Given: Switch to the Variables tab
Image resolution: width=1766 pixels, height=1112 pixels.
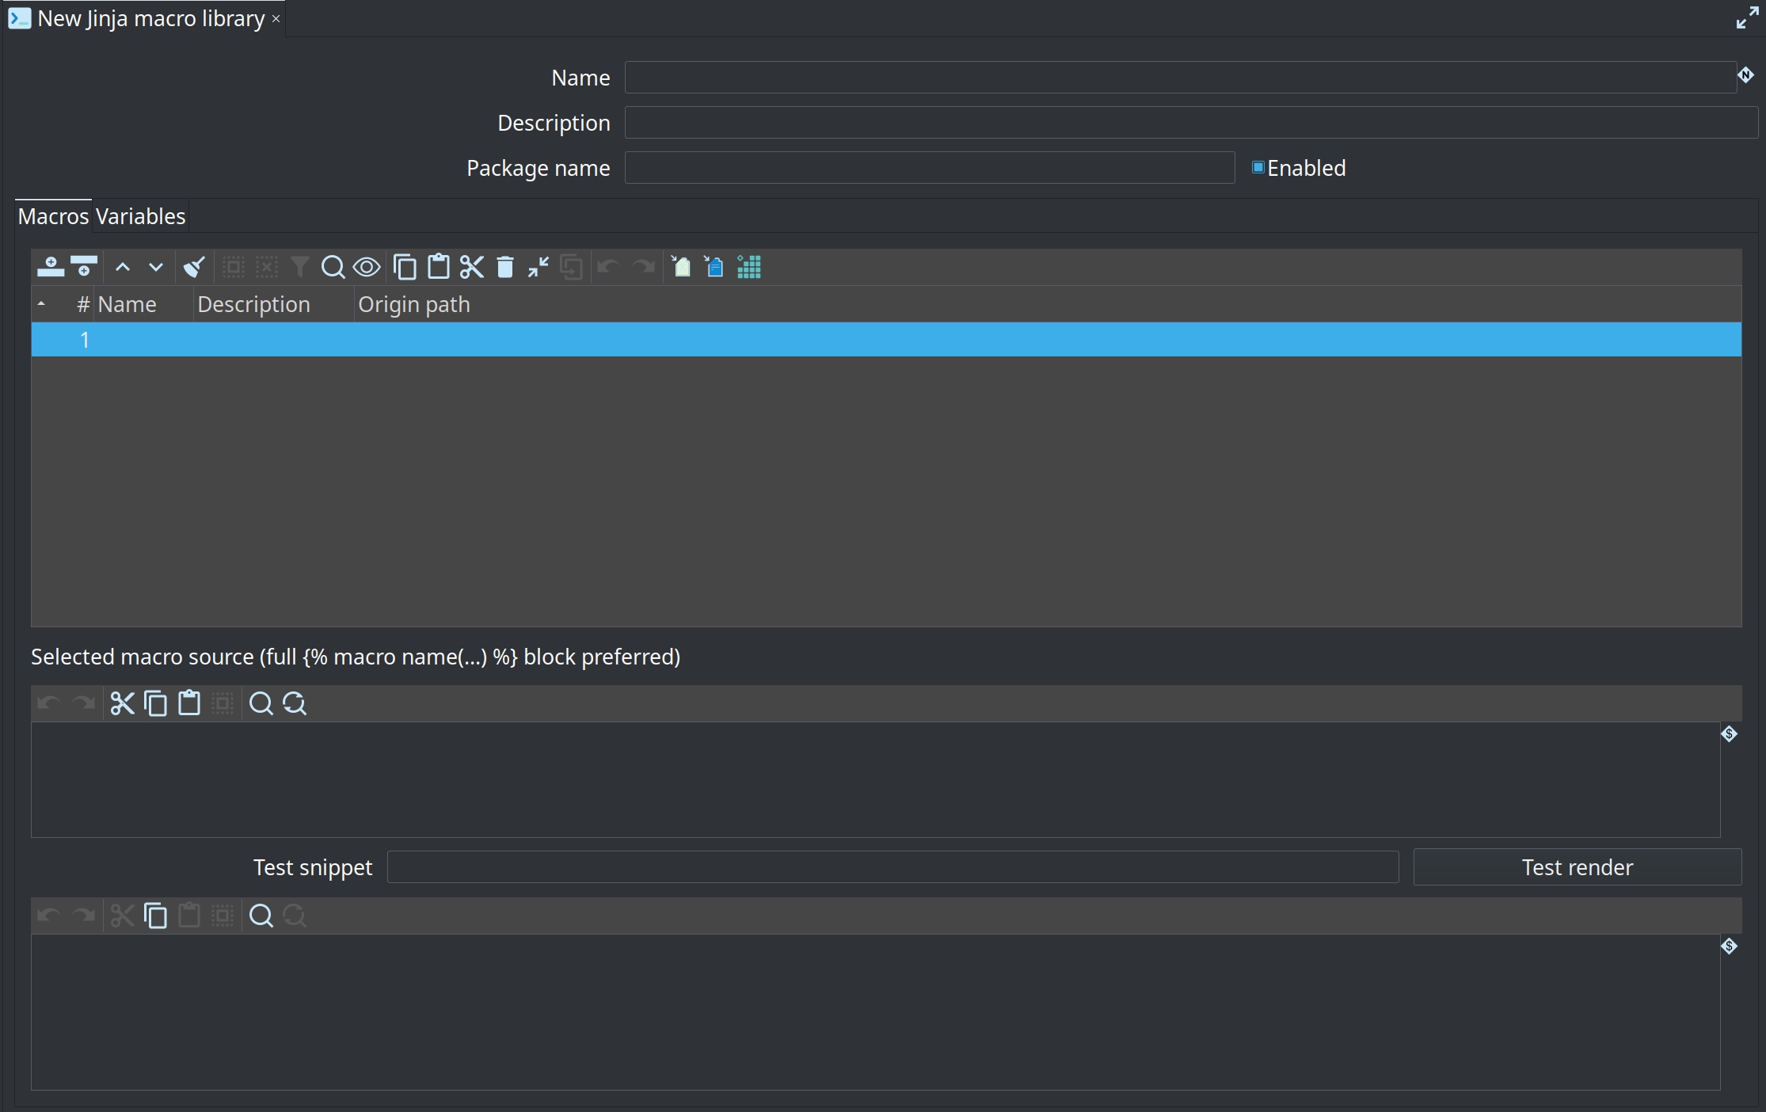Looking at the screenshot, I should point(140,216).
